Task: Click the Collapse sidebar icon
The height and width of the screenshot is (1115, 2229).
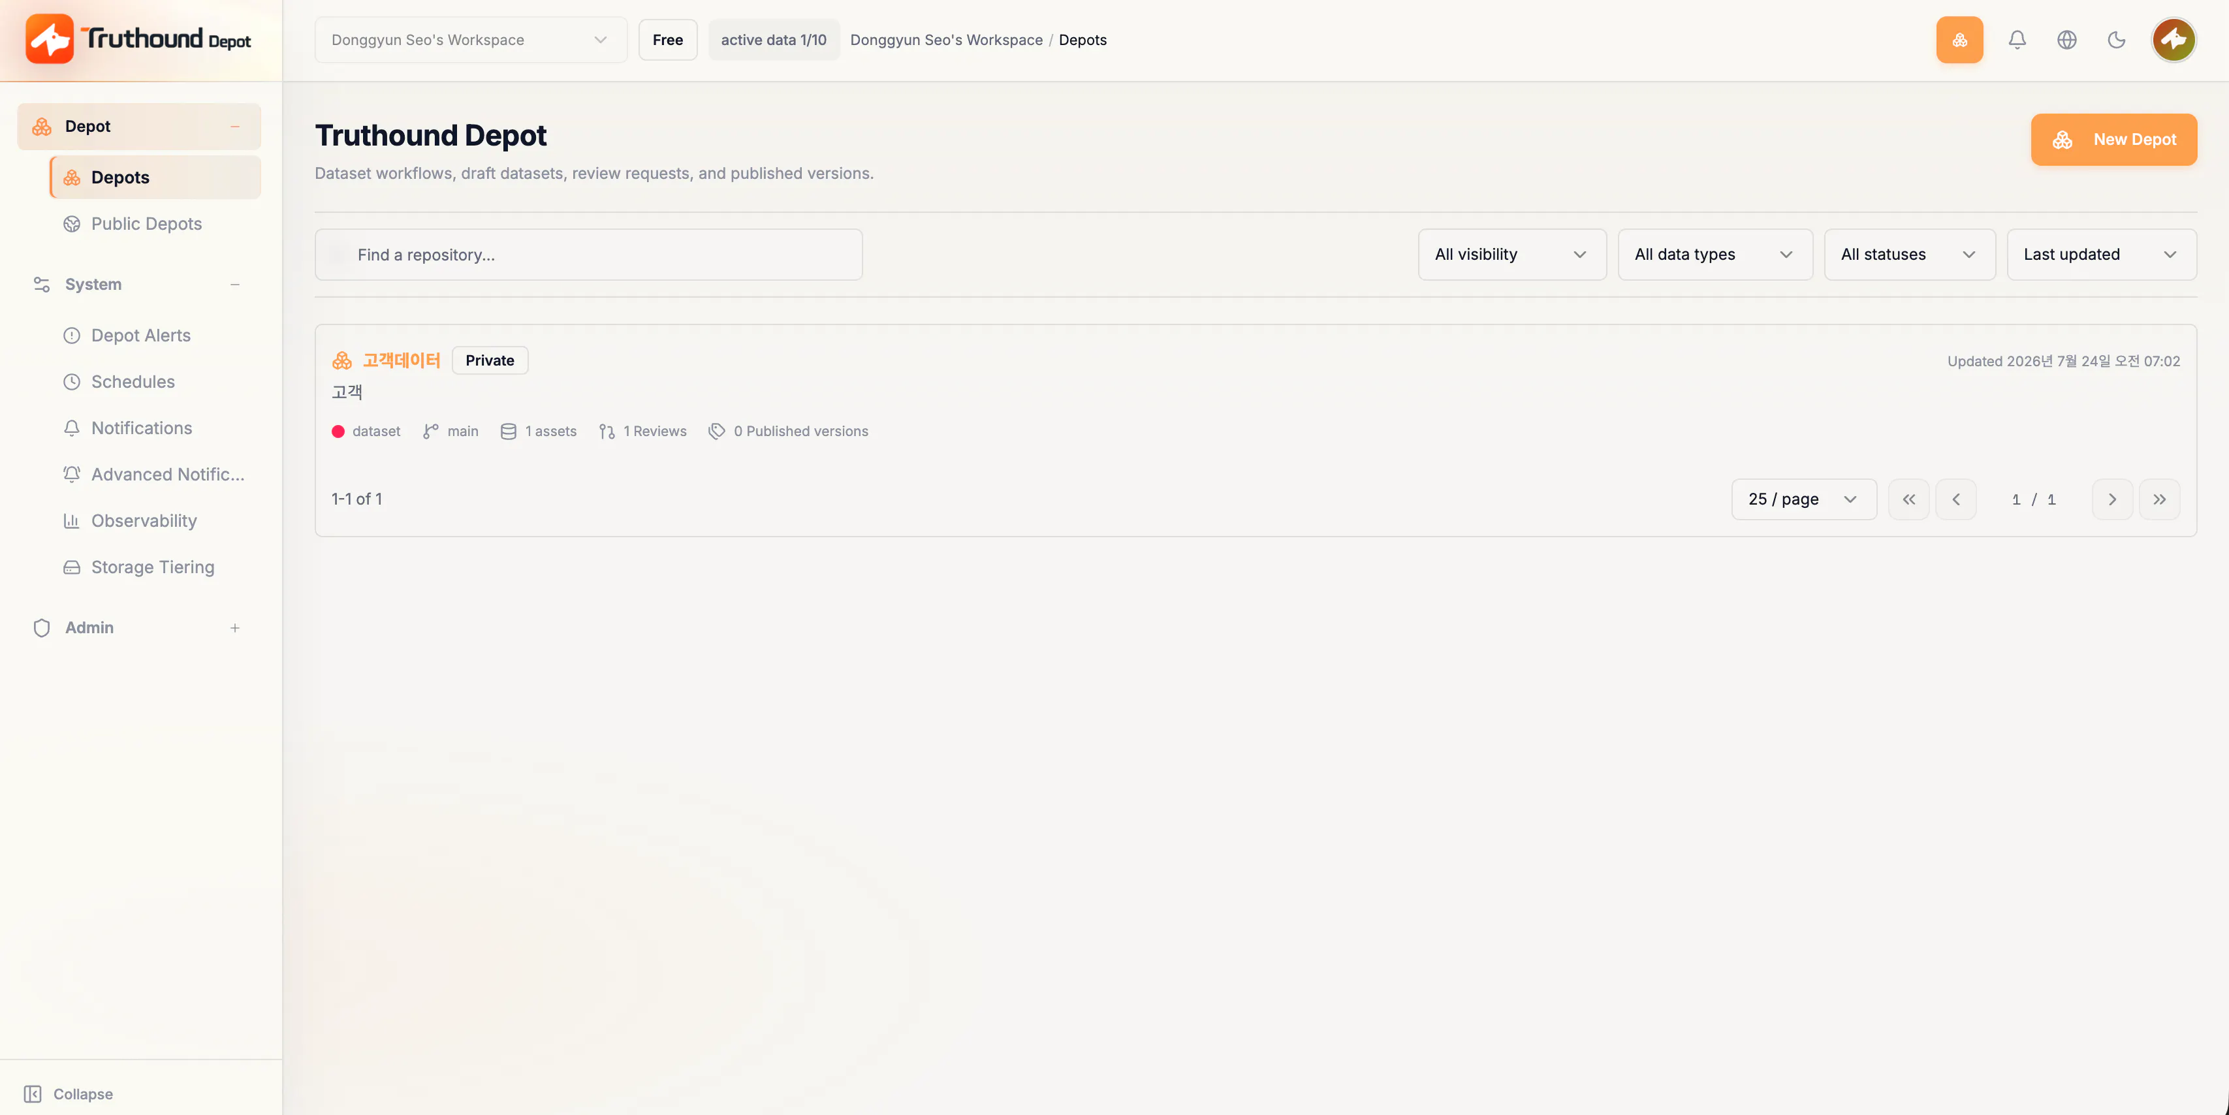Action: point(33,1094)
